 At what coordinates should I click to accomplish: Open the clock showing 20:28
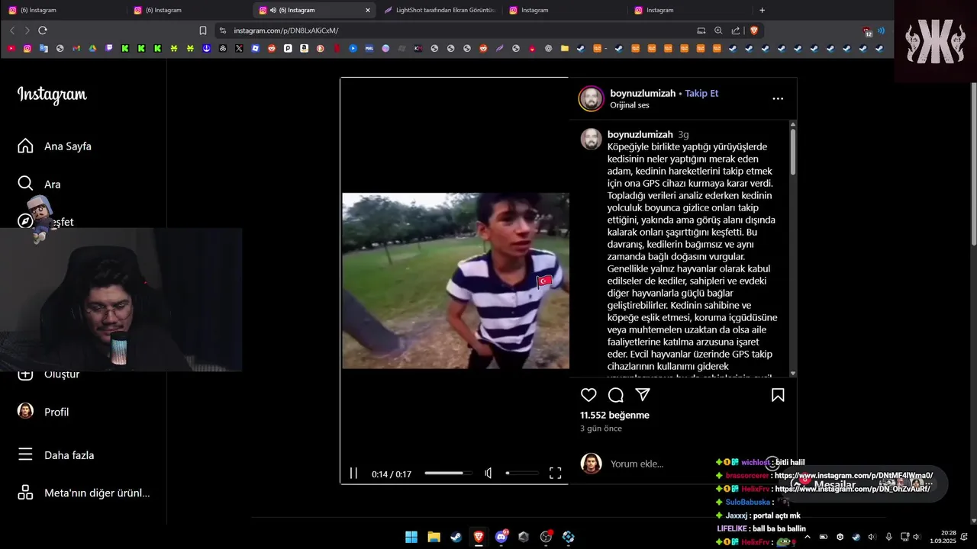click(x=943, y=537)
